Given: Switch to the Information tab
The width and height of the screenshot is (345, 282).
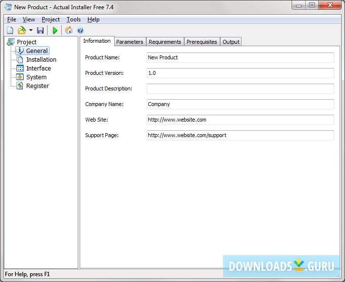Looking at the screenshot, I should click(x=97, y=41).
